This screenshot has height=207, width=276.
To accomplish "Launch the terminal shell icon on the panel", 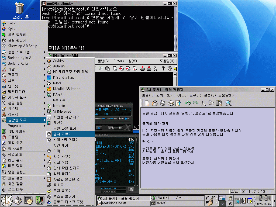I will (28, 201).
